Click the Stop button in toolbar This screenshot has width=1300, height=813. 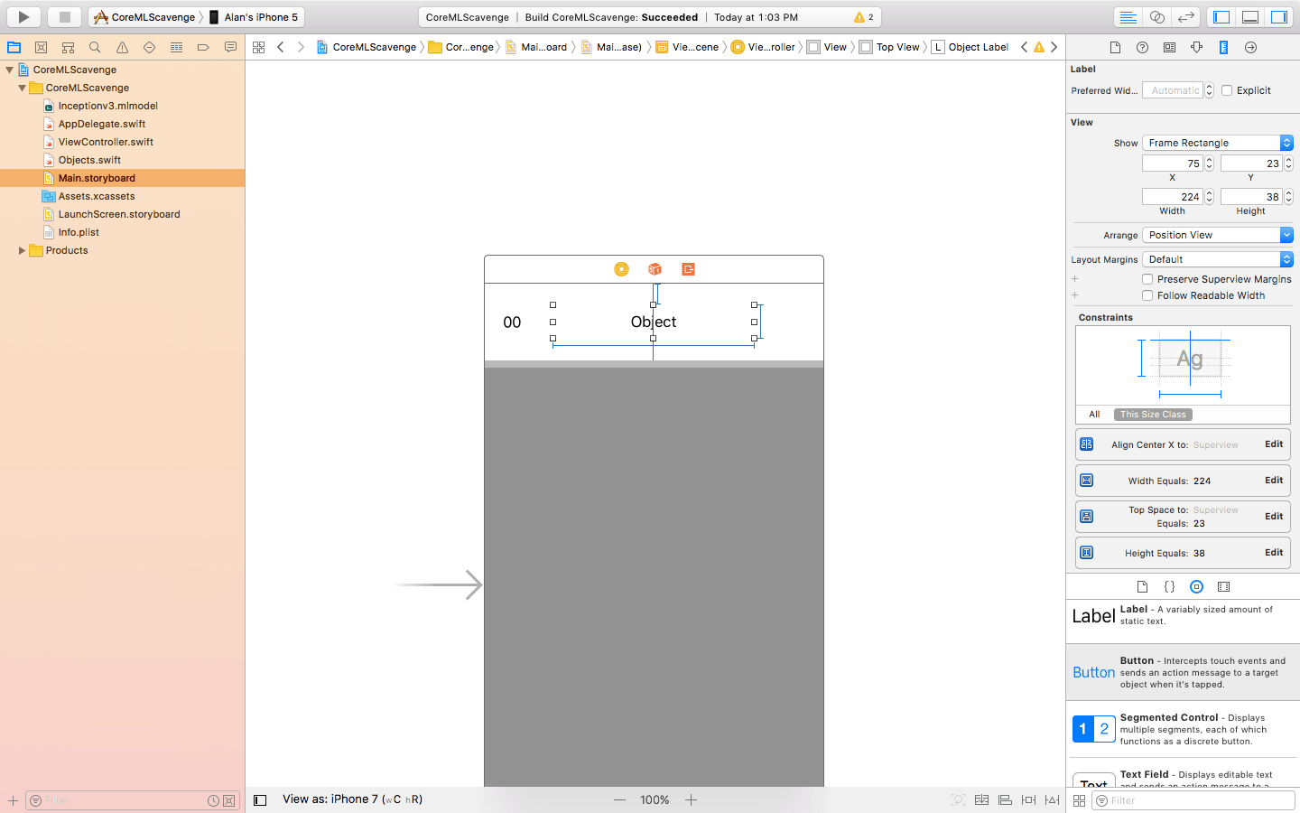[64, 17]
